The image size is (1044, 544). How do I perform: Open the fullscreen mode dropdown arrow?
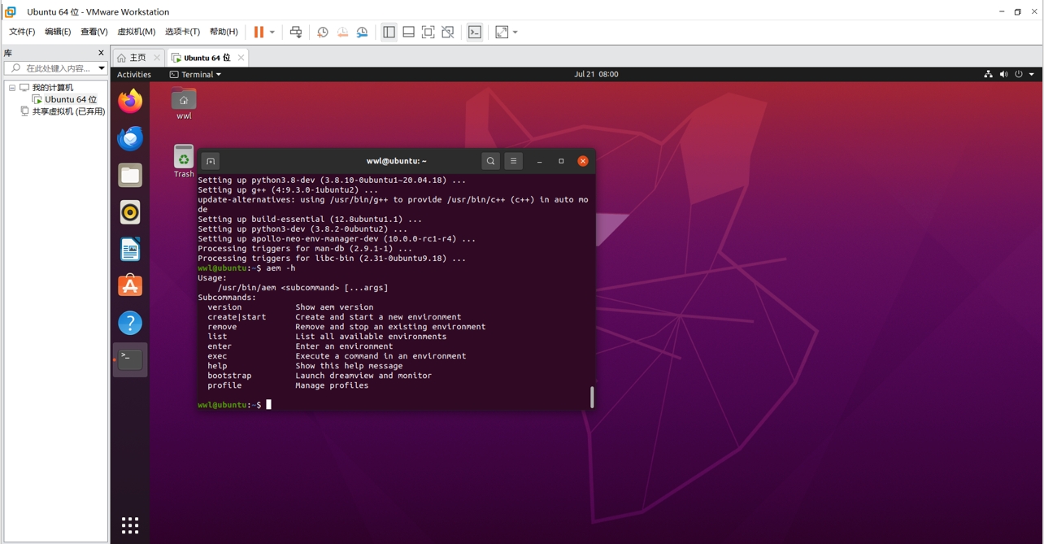(x=515, y=32)
